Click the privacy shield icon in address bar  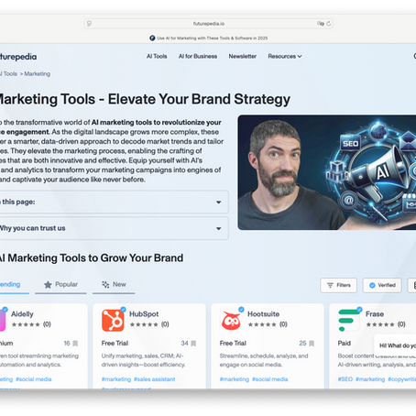click(x=89, y=24)
